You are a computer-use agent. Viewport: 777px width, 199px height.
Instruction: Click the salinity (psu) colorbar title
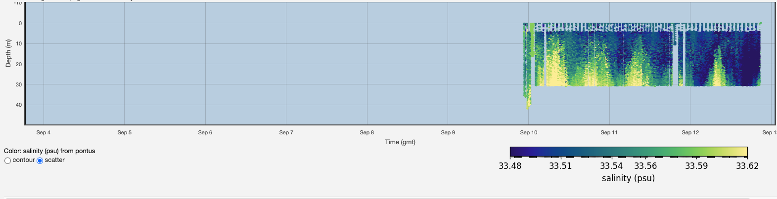[628, 178]
